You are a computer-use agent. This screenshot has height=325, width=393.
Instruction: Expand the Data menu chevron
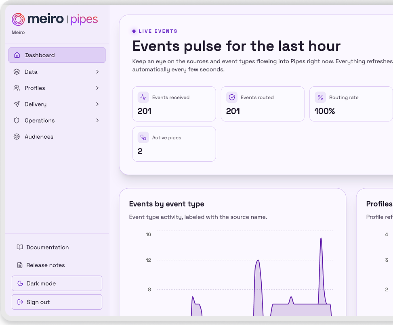(97, 72)
